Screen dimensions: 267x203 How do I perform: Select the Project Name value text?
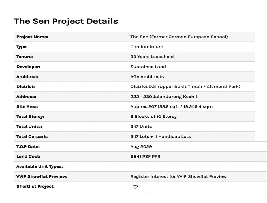179,37
